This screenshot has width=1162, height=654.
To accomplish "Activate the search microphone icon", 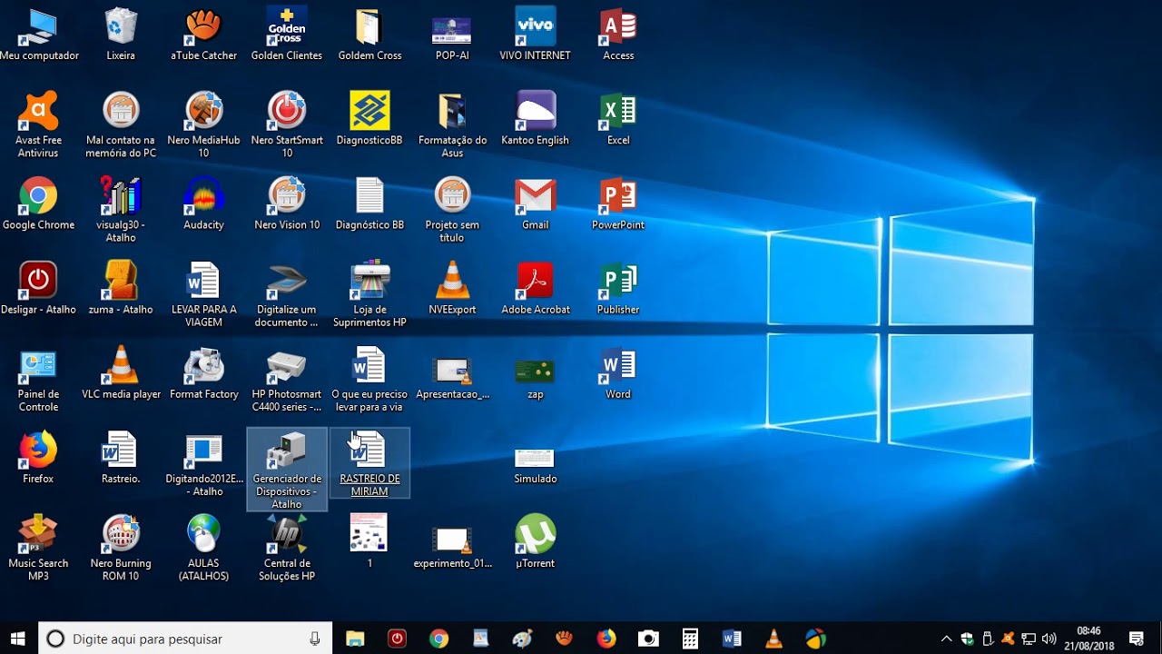I will [x=314, y=639].
